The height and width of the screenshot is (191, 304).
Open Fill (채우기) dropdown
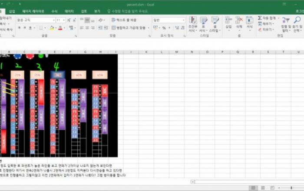(266, 23)
